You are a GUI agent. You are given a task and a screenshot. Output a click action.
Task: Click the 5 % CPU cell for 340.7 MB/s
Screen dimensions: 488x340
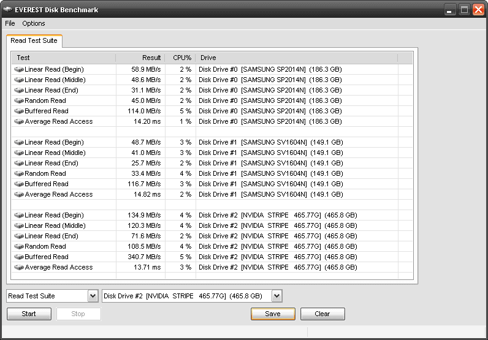coord(186,257)
